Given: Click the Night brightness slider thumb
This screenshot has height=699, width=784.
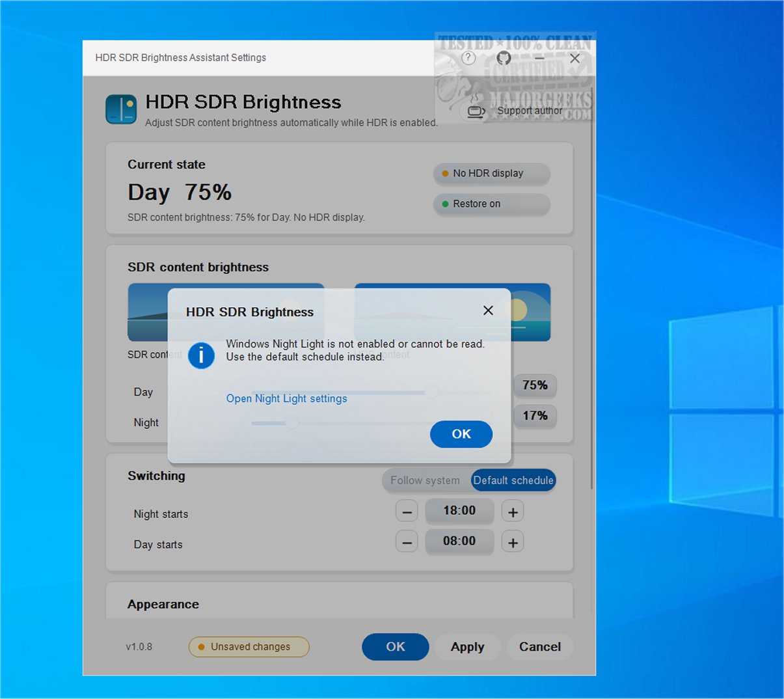Looking at the screenshot, I should tap(292, 422).
